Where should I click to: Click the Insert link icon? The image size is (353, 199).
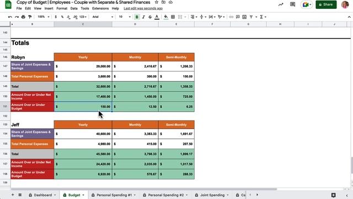[231, 17]
